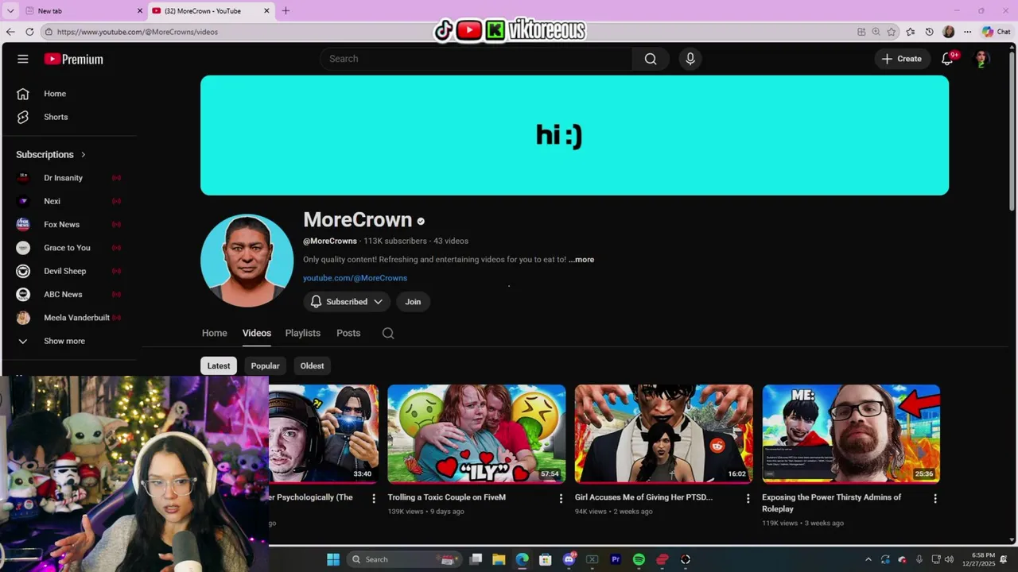Open the Subscribed notification dropdown
The width and height of the screenshot is (1018, 572).
(347, 302)
